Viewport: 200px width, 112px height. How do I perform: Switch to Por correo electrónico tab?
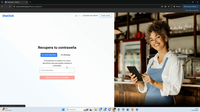(49, 55)
